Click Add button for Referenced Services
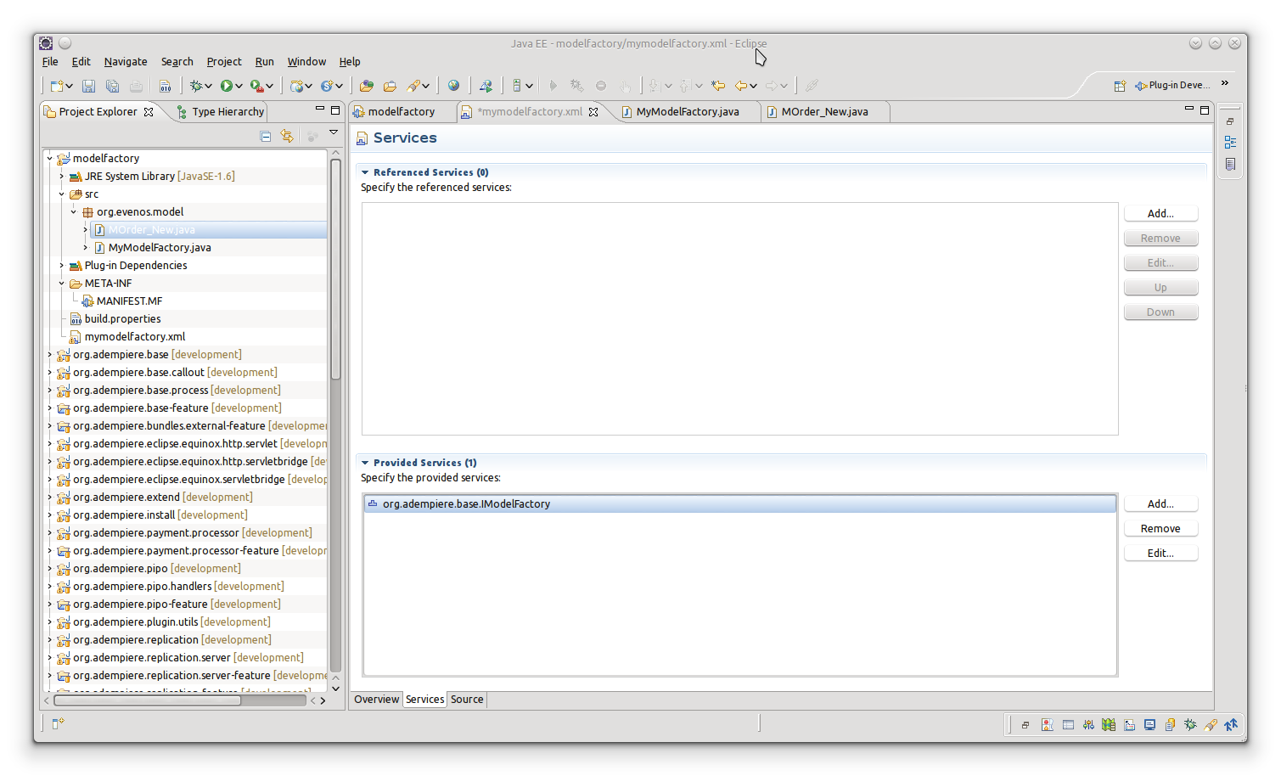This screenshot has height=776, width=1281. click(1160, 214)
